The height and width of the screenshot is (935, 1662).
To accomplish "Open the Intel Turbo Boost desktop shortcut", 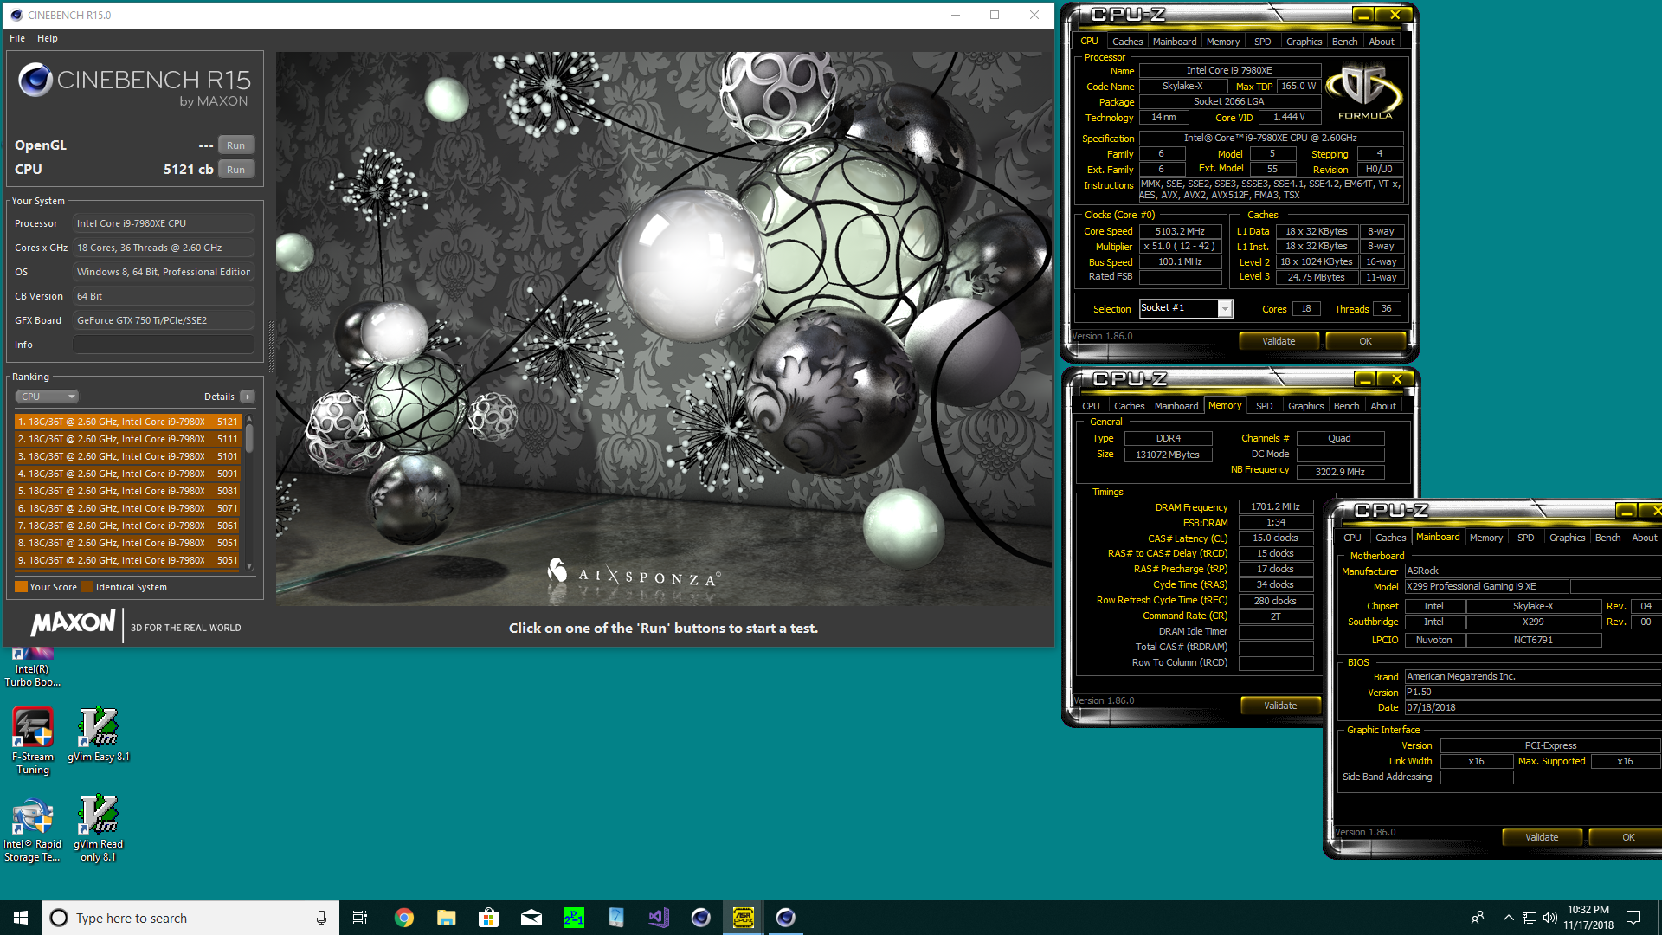I will 32,668.
